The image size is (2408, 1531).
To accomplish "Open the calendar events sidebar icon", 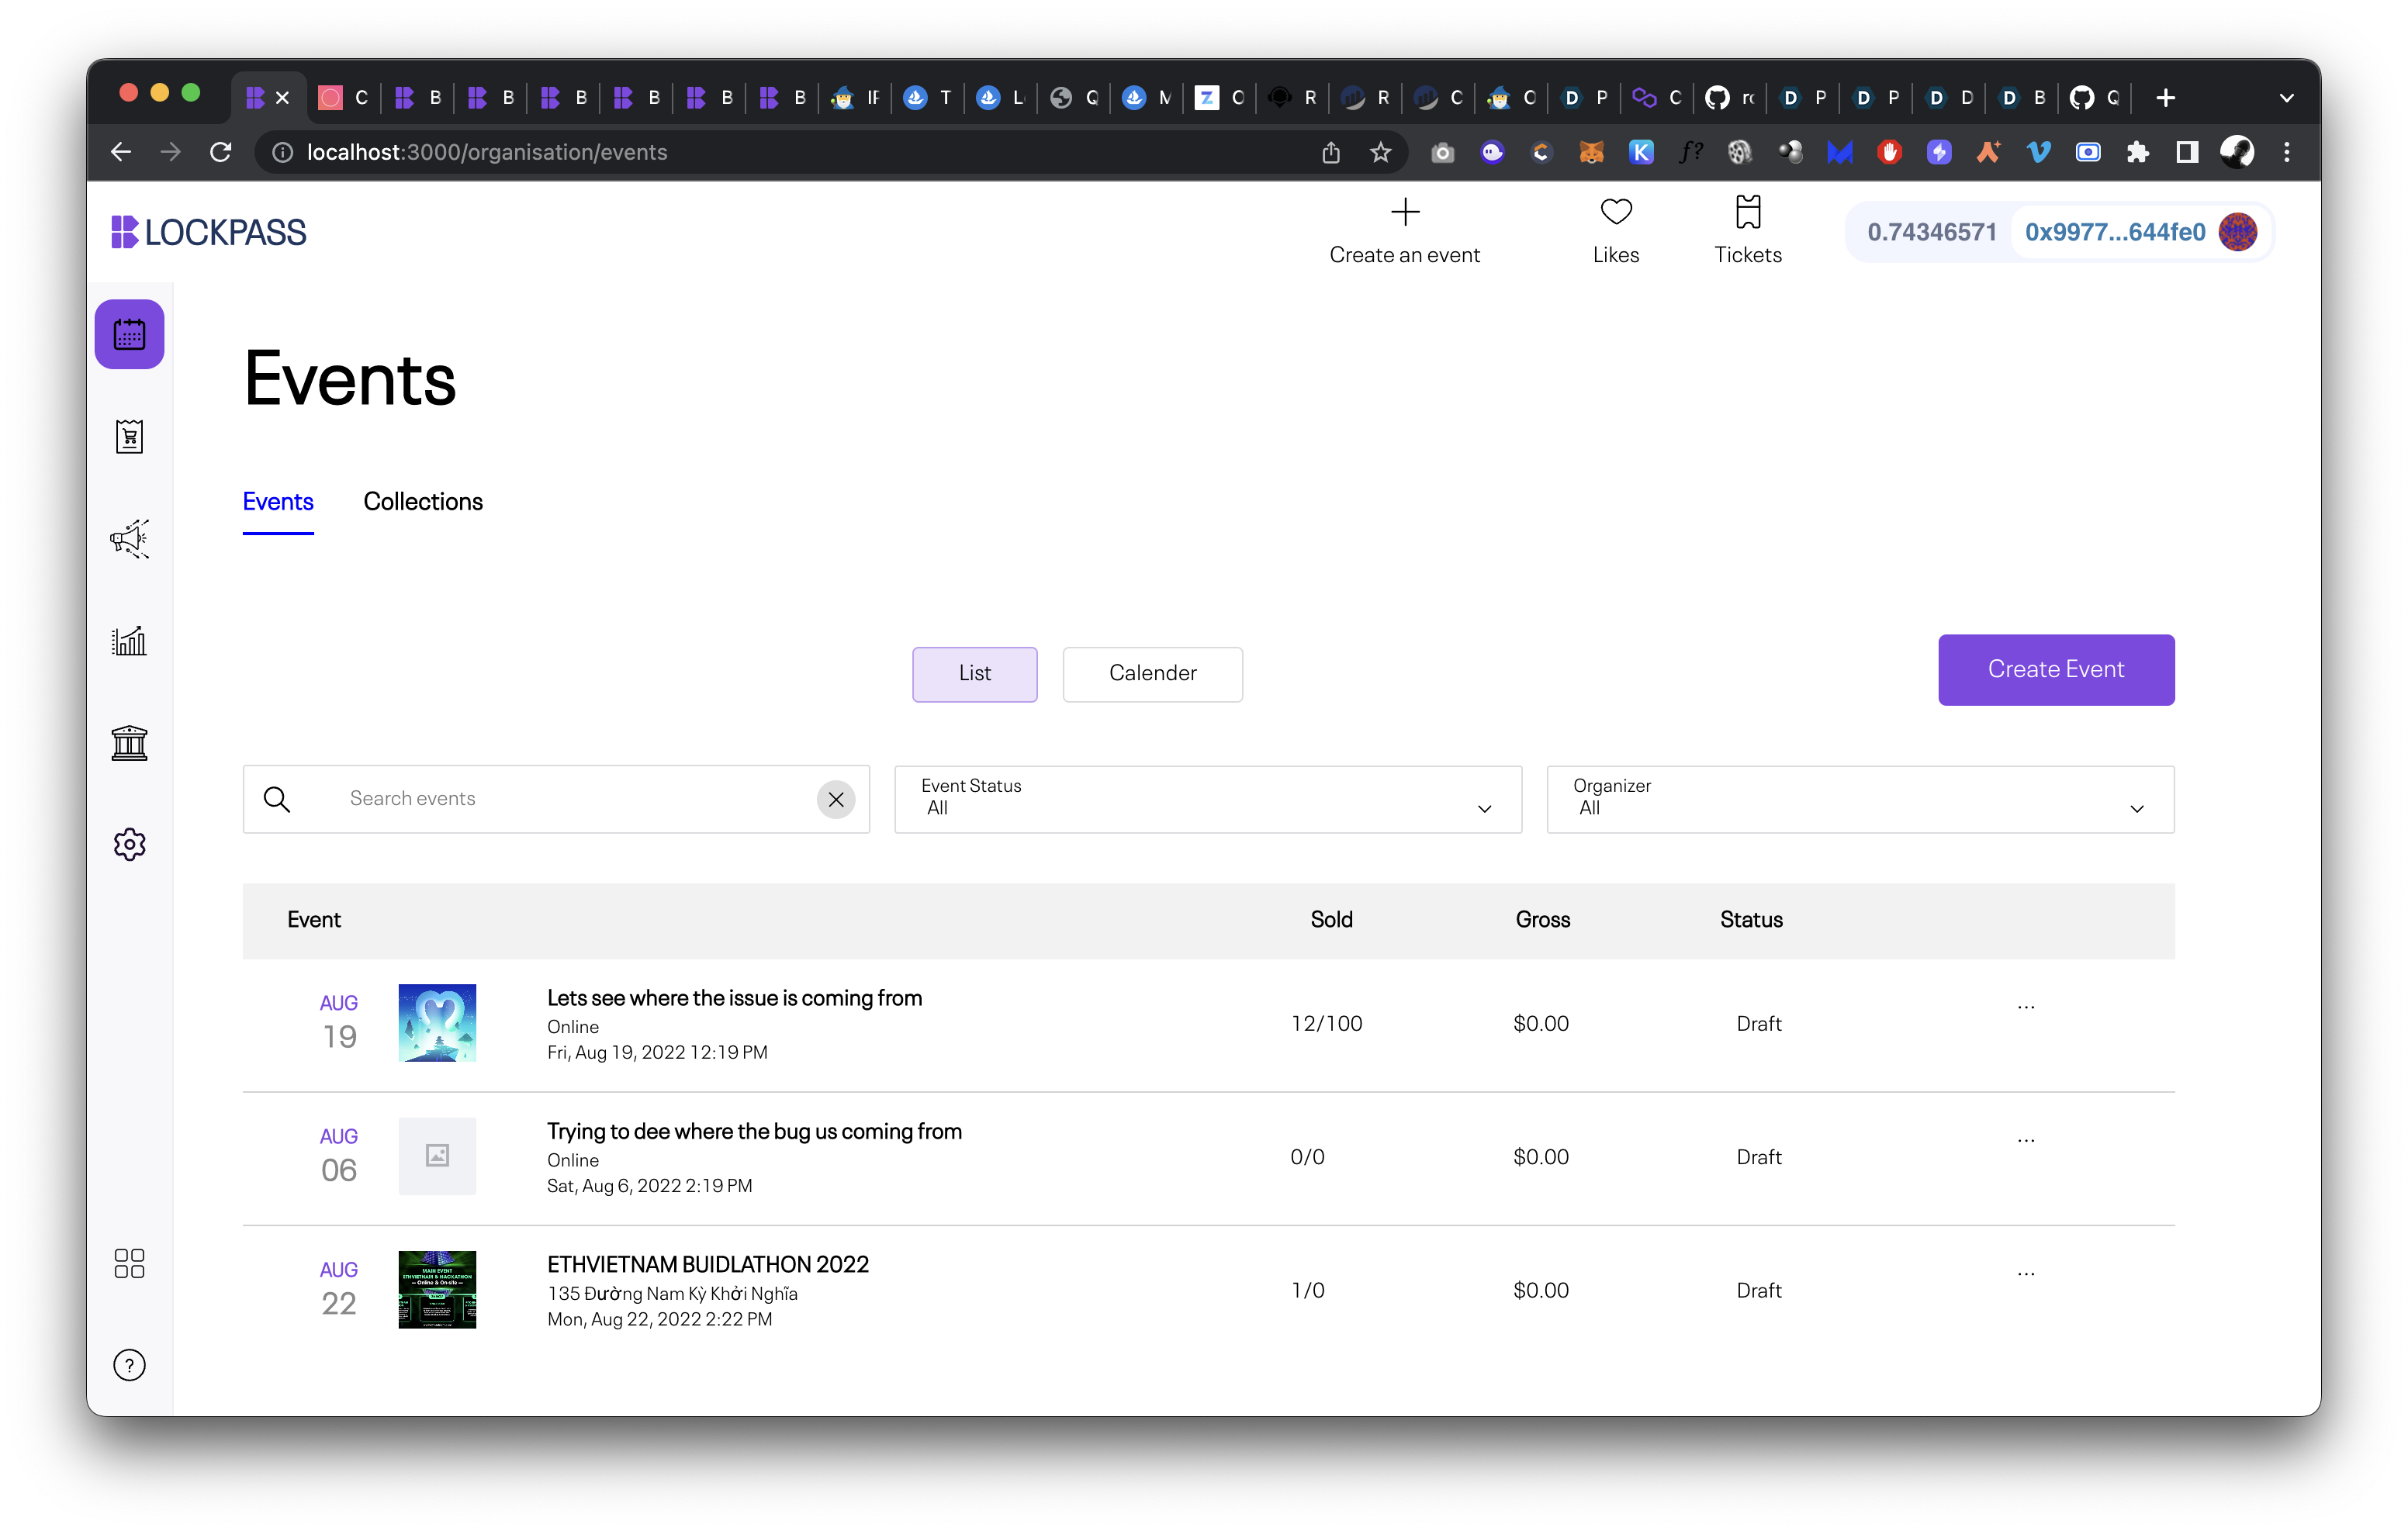I will pyautogui.click(x=129, y=334).
